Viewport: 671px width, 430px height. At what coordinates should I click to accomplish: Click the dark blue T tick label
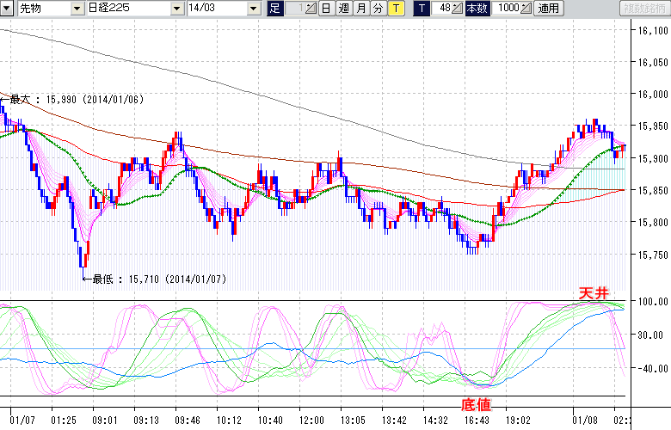tap(421, 9)
